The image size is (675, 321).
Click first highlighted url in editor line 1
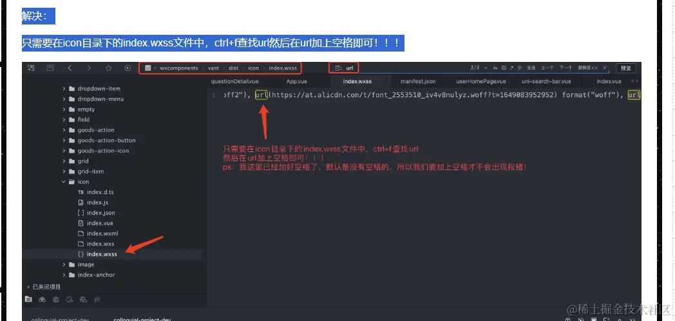point(261,95)
